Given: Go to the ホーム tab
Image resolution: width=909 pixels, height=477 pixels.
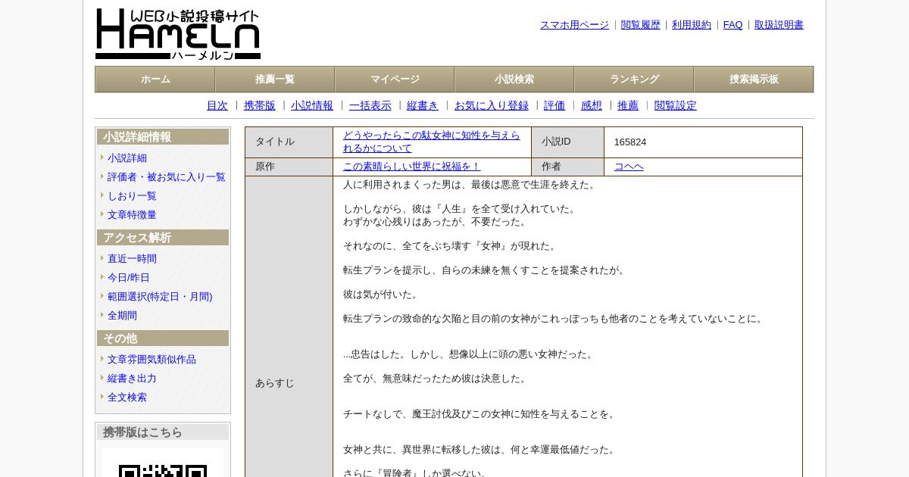Looking at the screenshot, I should point(155,79).
